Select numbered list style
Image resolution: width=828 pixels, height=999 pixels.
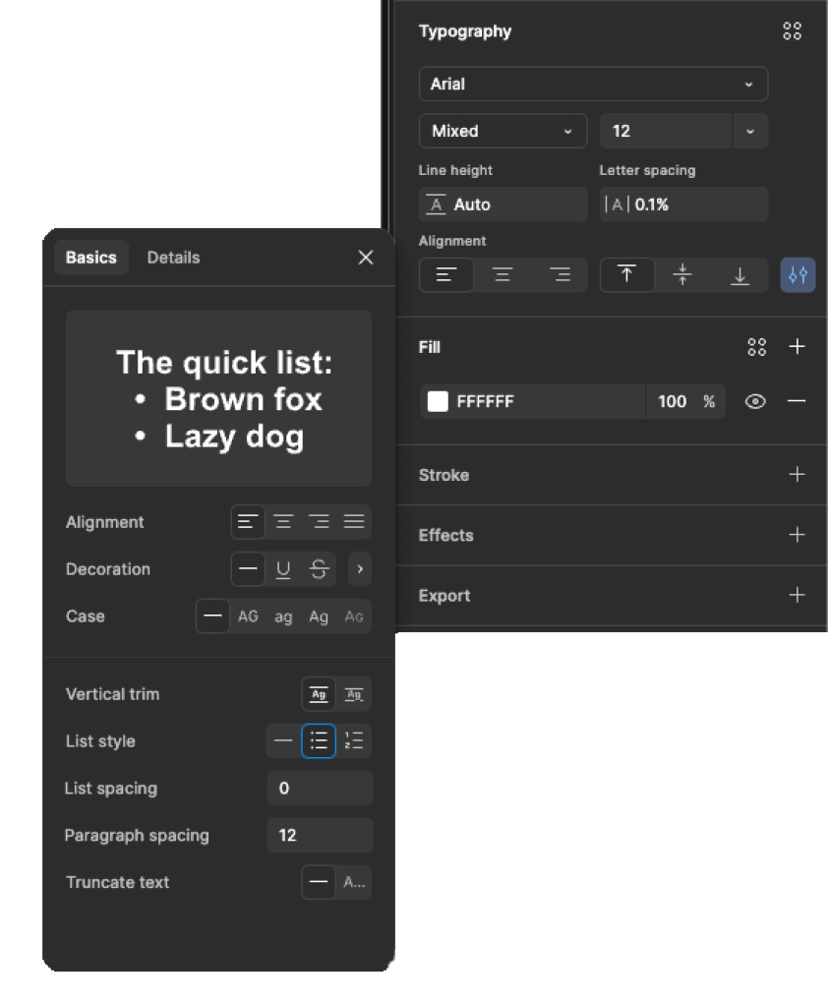pos(354,741)
